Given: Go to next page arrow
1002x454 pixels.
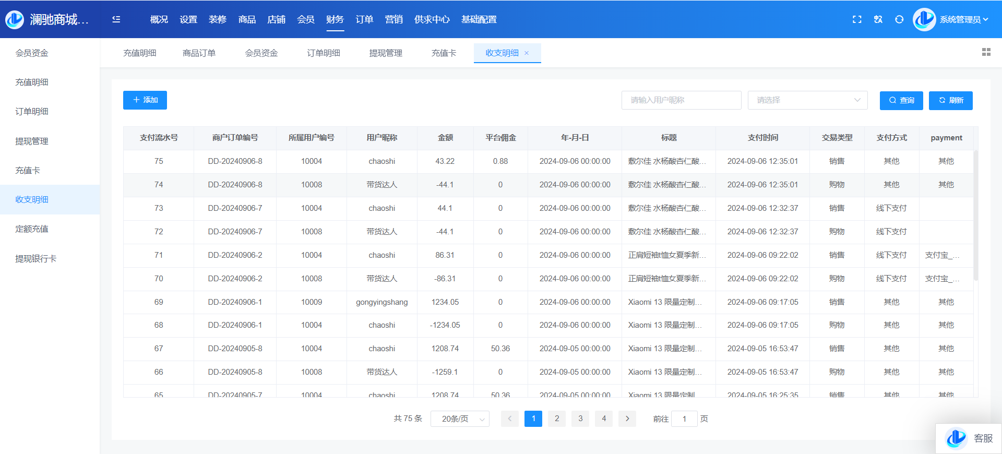Looking at the screenshot, I should point(627,419).
